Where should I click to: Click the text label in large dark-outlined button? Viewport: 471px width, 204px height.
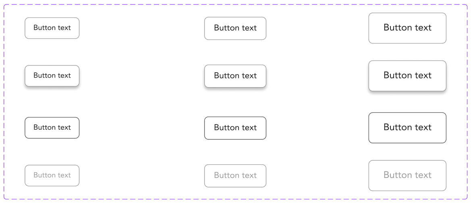407,127
